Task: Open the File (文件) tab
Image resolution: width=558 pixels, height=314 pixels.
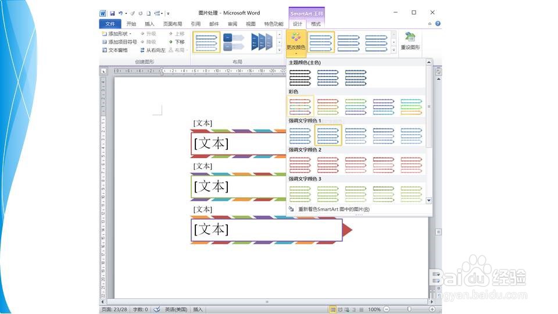Action: [x=110, y=24]
